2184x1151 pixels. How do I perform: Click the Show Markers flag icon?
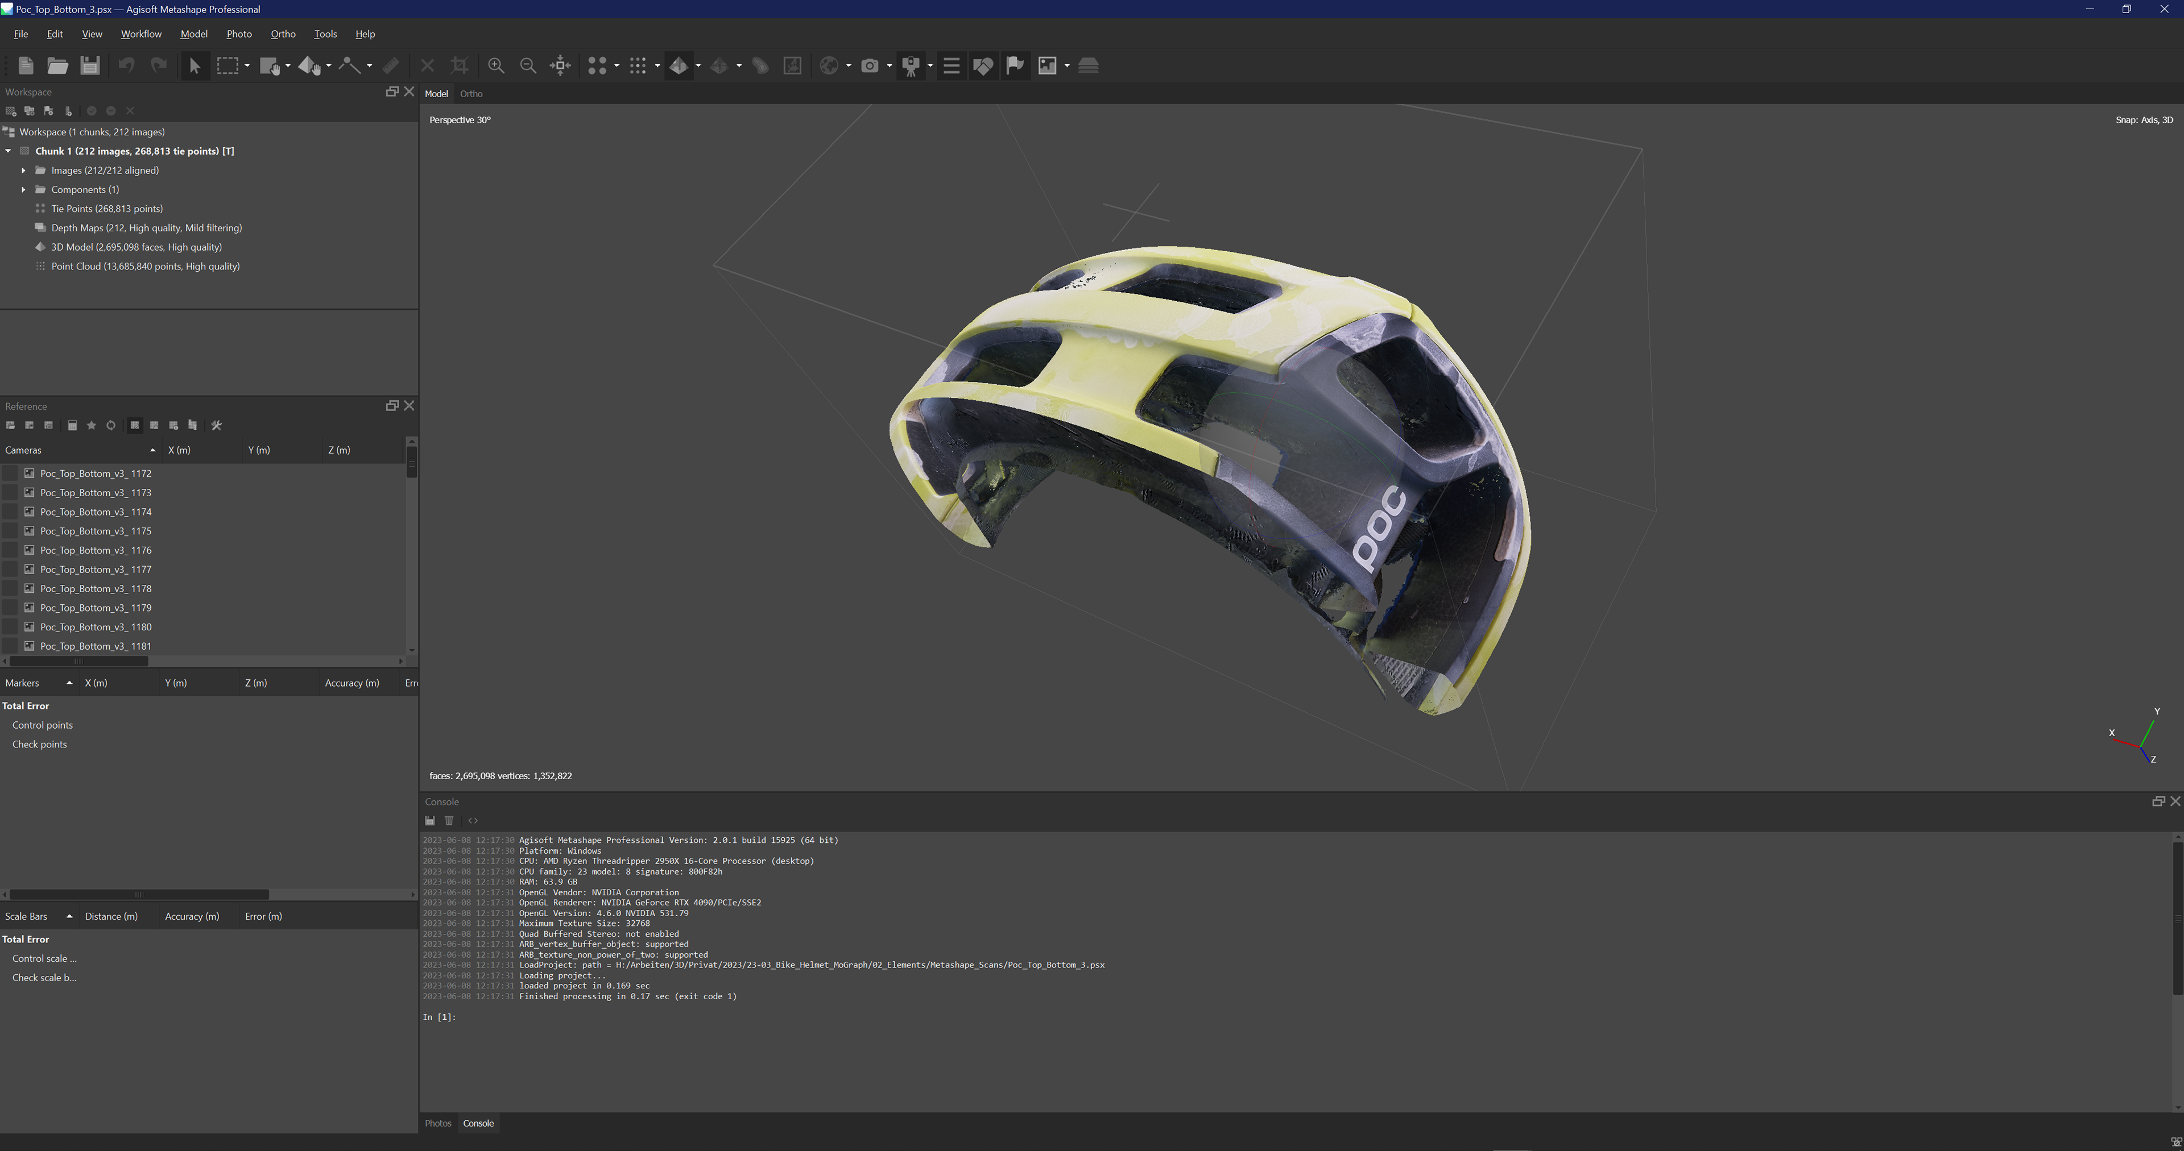(1015, 65)
